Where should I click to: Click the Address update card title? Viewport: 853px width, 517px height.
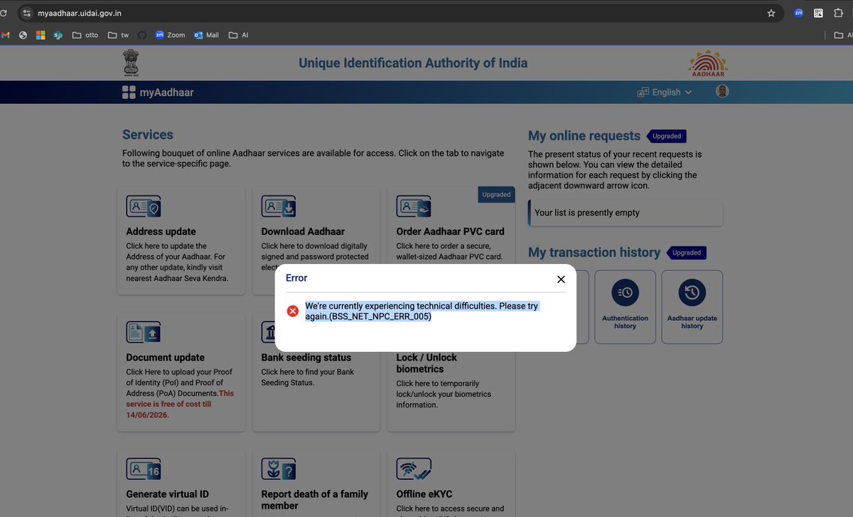click(x=161, y=231)
